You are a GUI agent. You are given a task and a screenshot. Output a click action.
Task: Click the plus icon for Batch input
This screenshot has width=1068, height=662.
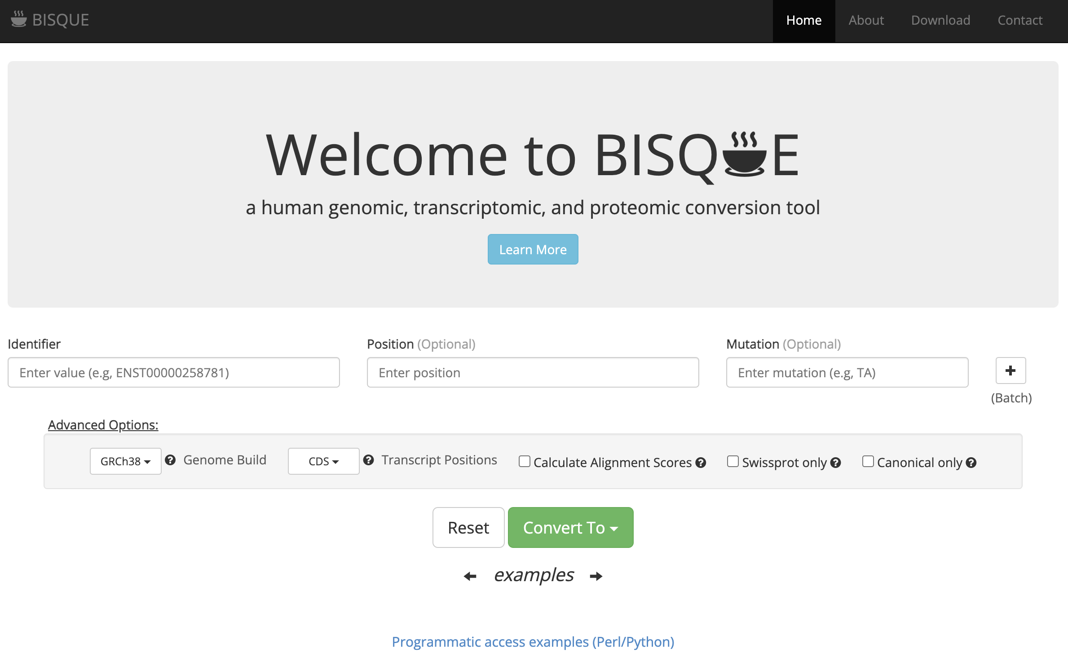click(1010, 371)
